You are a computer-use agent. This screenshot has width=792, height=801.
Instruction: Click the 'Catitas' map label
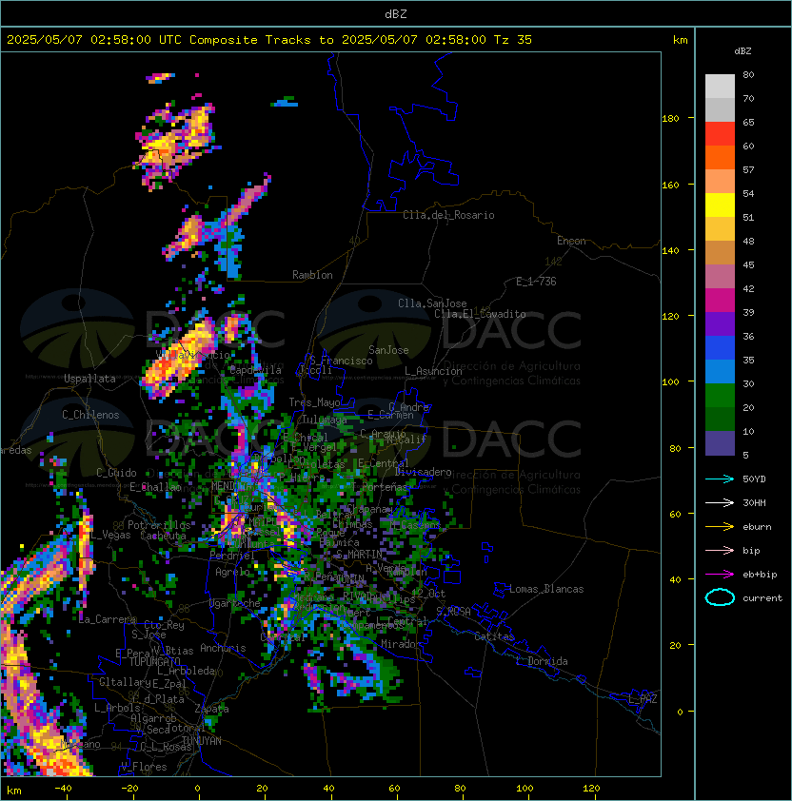click(x=494, y=636)
